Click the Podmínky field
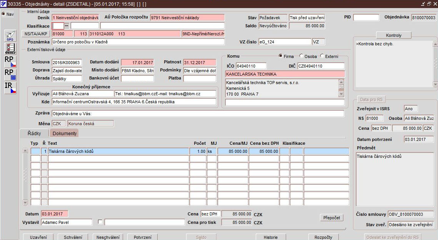438x240 pixels. [x=200, y=71]
